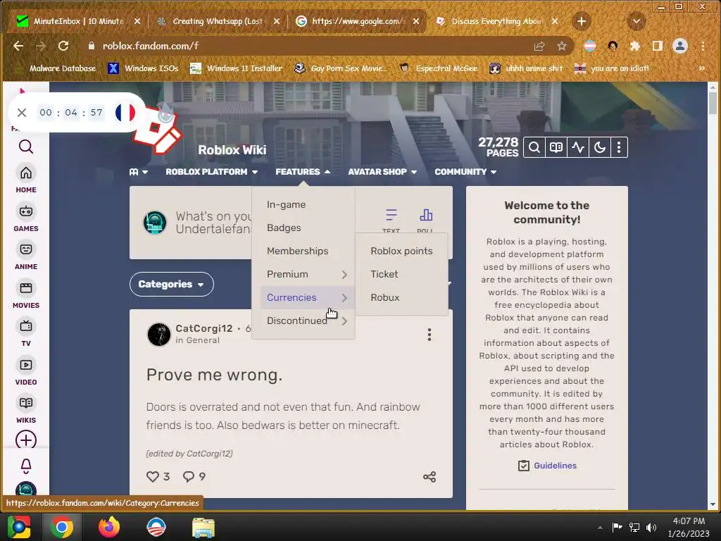Open the recent activity pulse icon
Viewport: 721px width, 541px height.
pos(577,148)
